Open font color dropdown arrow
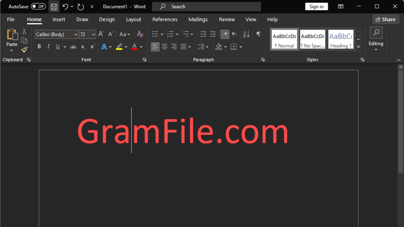 coord(141,47)
